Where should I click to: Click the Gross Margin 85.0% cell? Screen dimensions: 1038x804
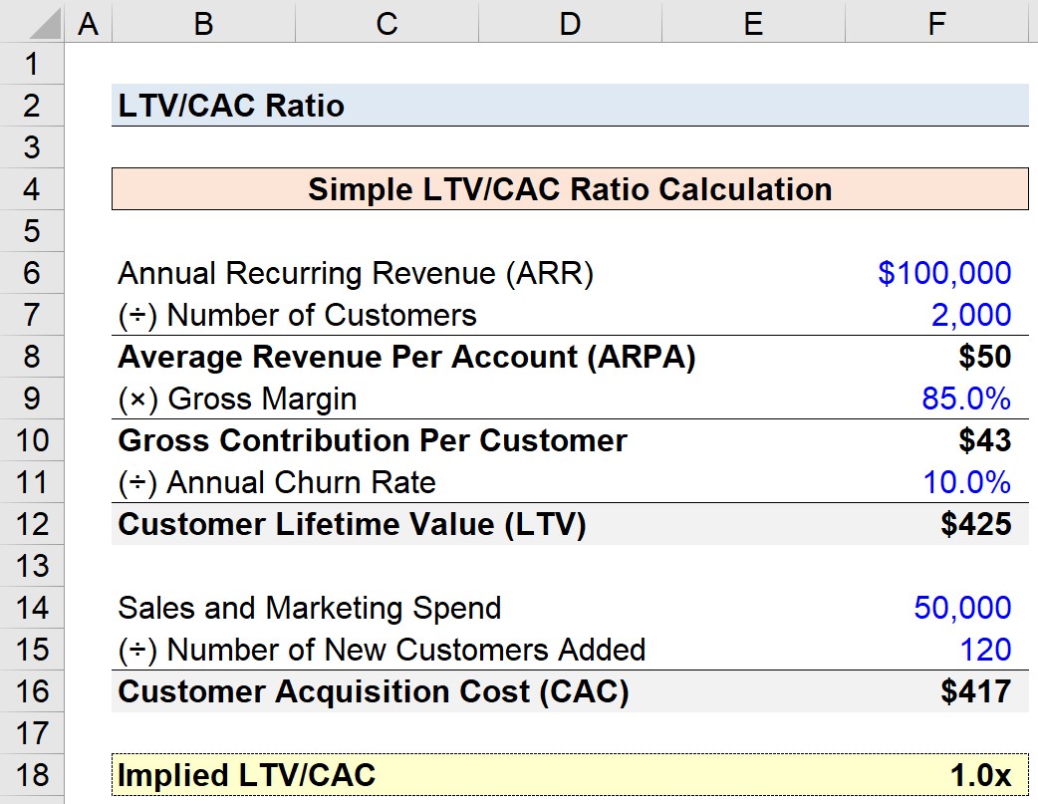coord(936,399)
